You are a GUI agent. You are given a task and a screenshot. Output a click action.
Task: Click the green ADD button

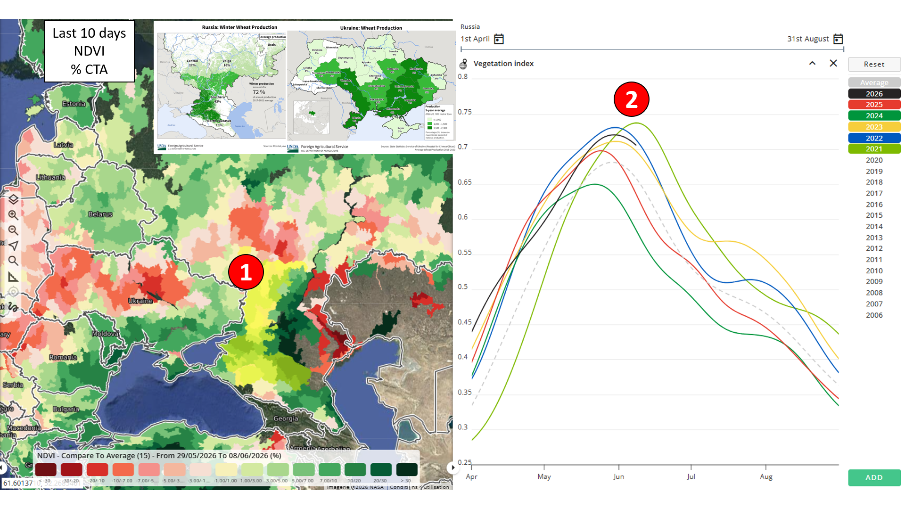pos(874,477)
